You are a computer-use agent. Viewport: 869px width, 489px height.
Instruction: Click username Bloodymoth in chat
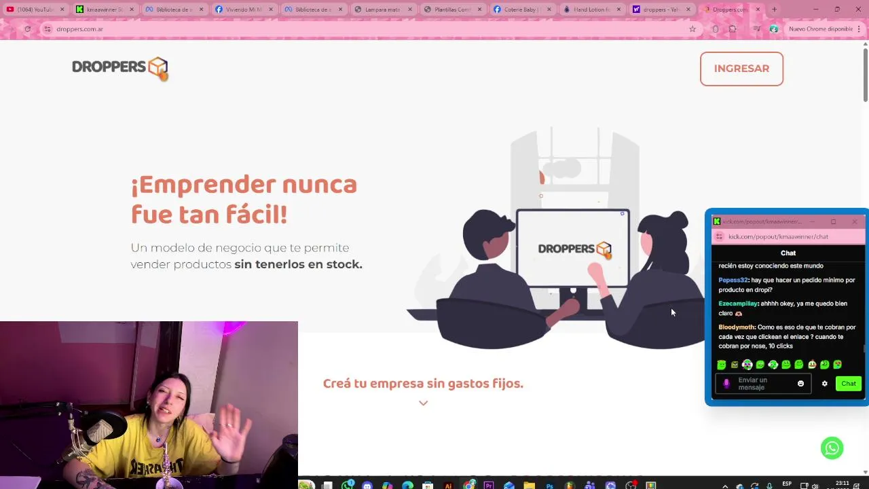[737, 327]
